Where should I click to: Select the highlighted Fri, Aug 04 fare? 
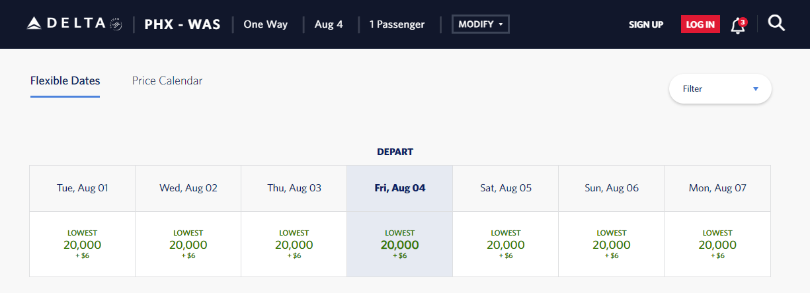pos(400,244)
